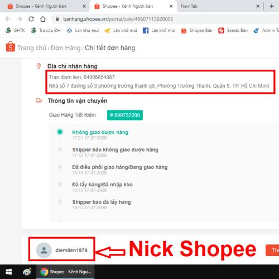Image resolution: width=279 pixels, height=279 pixels.
Task: Open Windows Start menu
Action: pos(8,272)
